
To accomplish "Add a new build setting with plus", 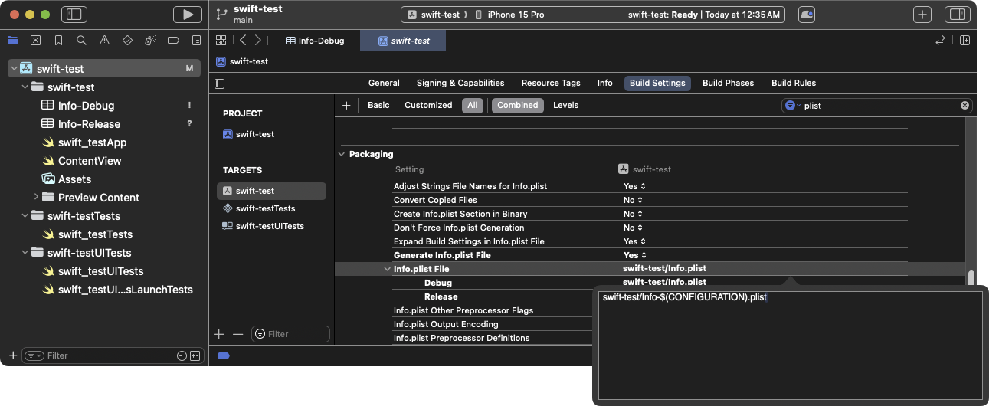I will click(x=346, y=105).
